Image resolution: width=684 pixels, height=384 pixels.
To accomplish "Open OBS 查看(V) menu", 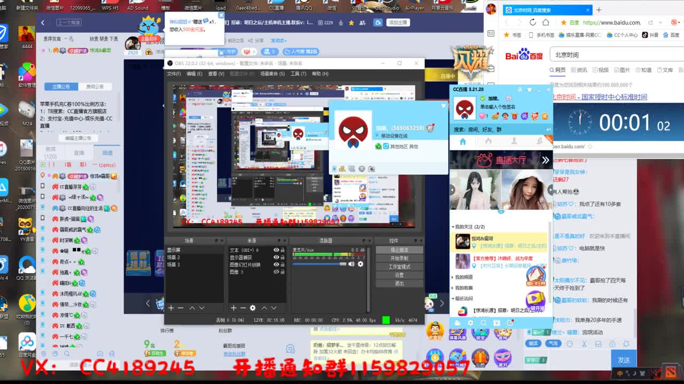I will (216, 74).
